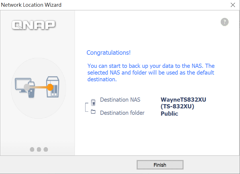Select the first wizard step dot

tap(32, 149)
